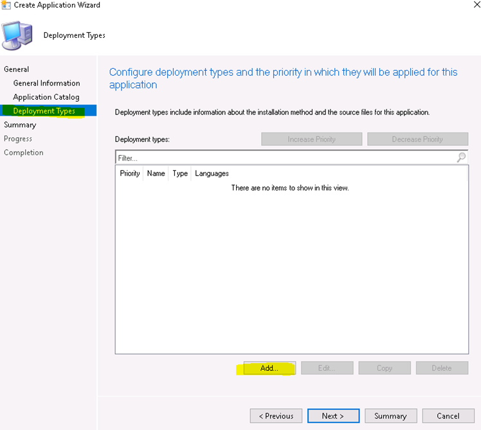481x430 pixels.
Task: Close the wizard window with X
Action: pyautogui.click(x=476, y=4)
